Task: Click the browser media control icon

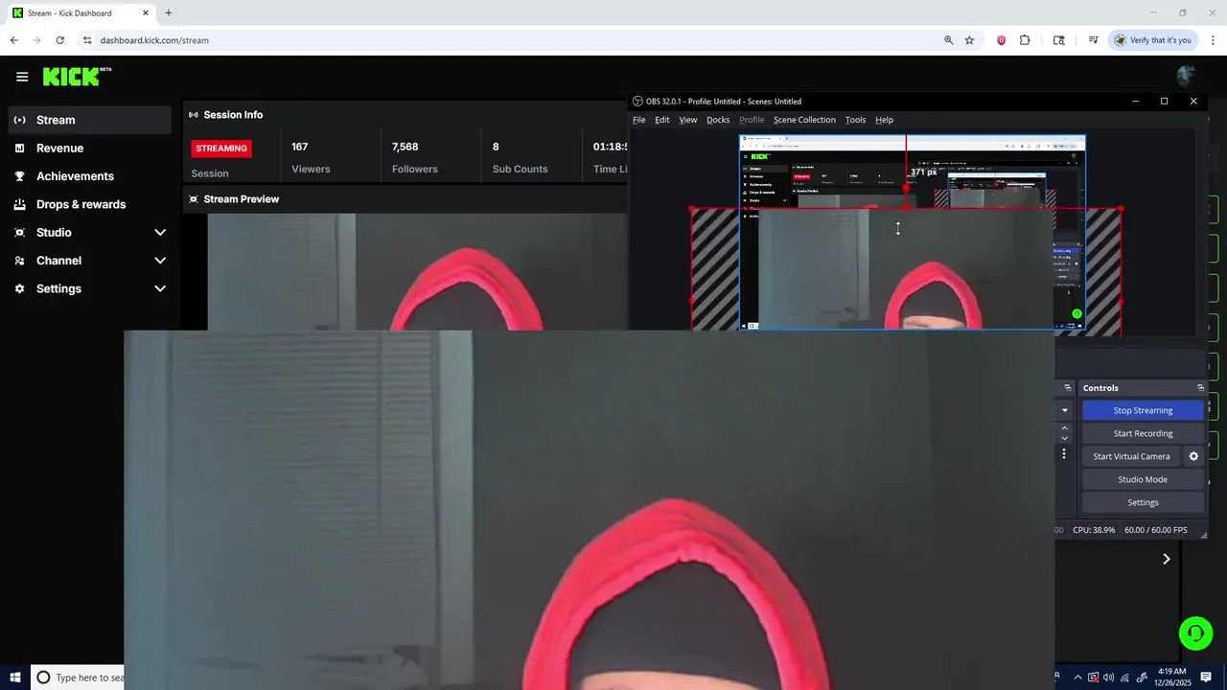Action: [x=1093, y=40]
